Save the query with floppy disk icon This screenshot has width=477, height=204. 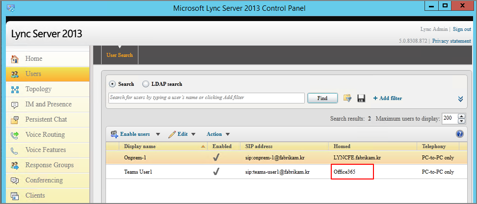(361, 98)
